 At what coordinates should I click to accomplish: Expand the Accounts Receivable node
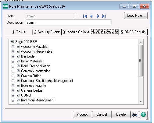pyautogui.click(x=13, y=51)
